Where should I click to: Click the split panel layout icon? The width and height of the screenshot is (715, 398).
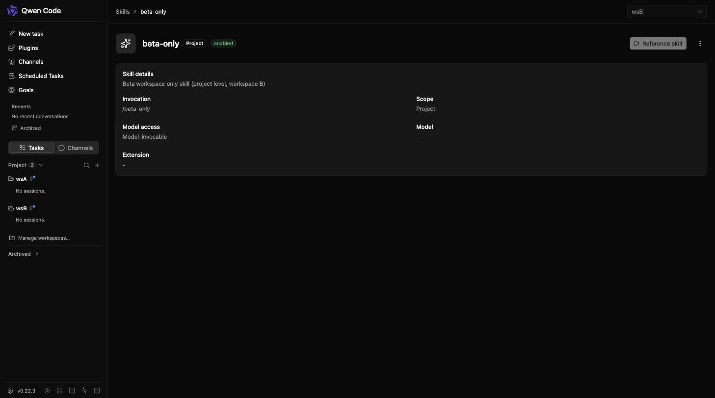72,391
